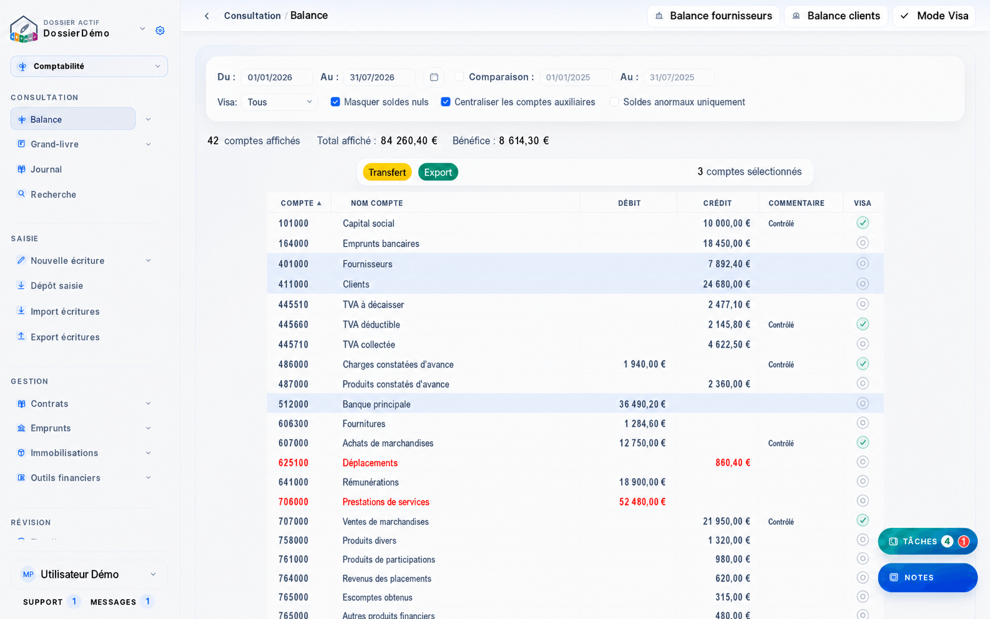Click the Notes panel icon

[894, 578]
